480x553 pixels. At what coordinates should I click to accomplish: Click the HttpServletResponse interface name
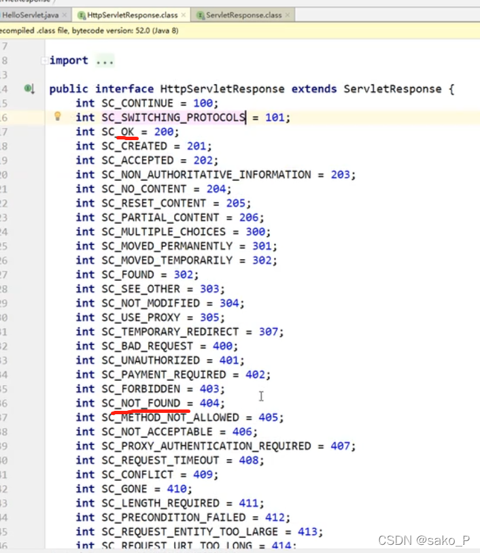point(222,89)
